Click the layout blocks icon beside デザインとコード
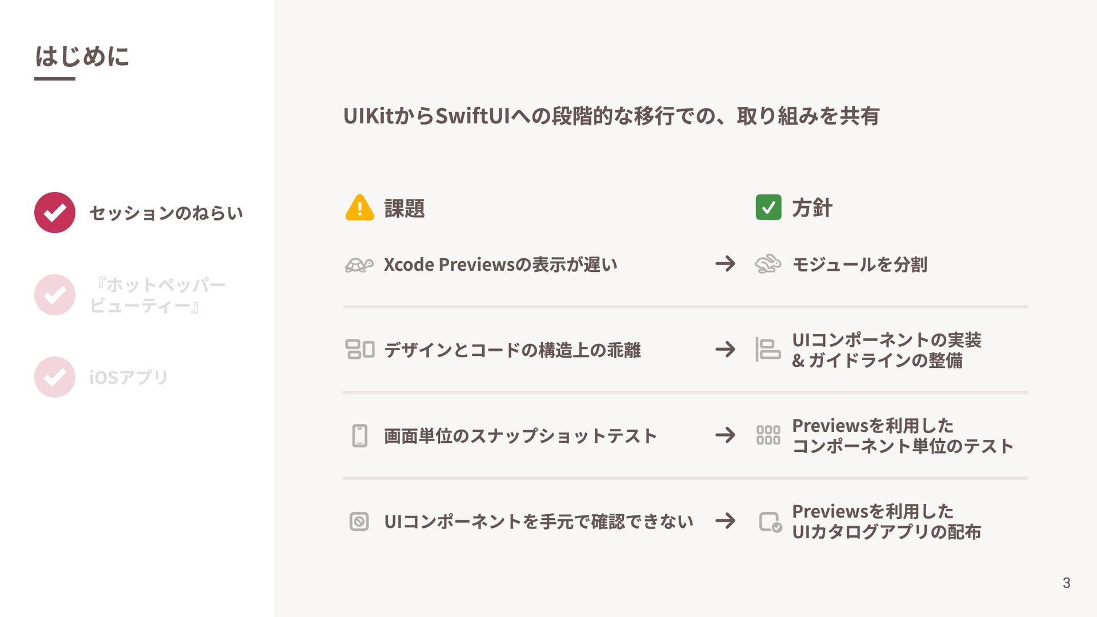This screenshot has width=1097, height=617. 359,349
